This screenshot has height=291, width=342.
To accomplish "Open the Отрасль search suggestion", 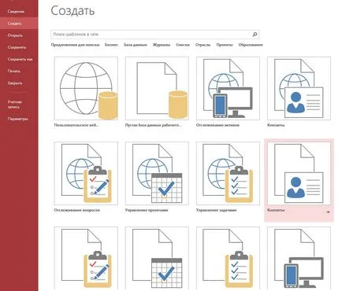I will [x=203, y=45].
